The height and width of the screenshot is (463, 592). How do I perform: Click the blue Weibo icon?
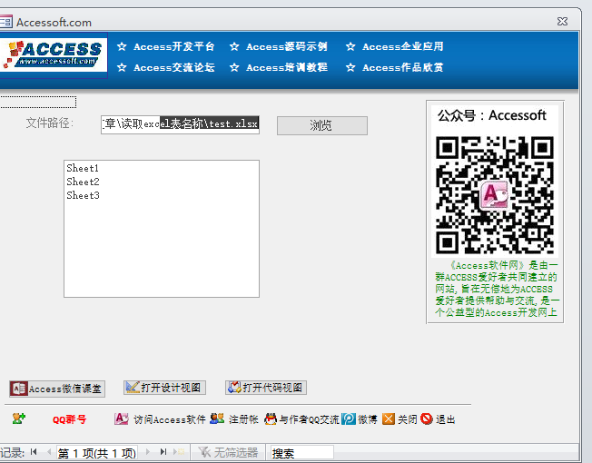(349, 419)
